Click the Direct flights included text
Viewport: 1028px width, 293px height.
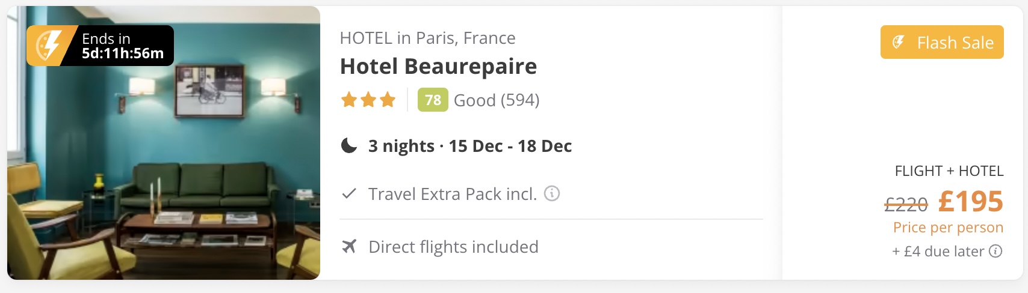453,247
